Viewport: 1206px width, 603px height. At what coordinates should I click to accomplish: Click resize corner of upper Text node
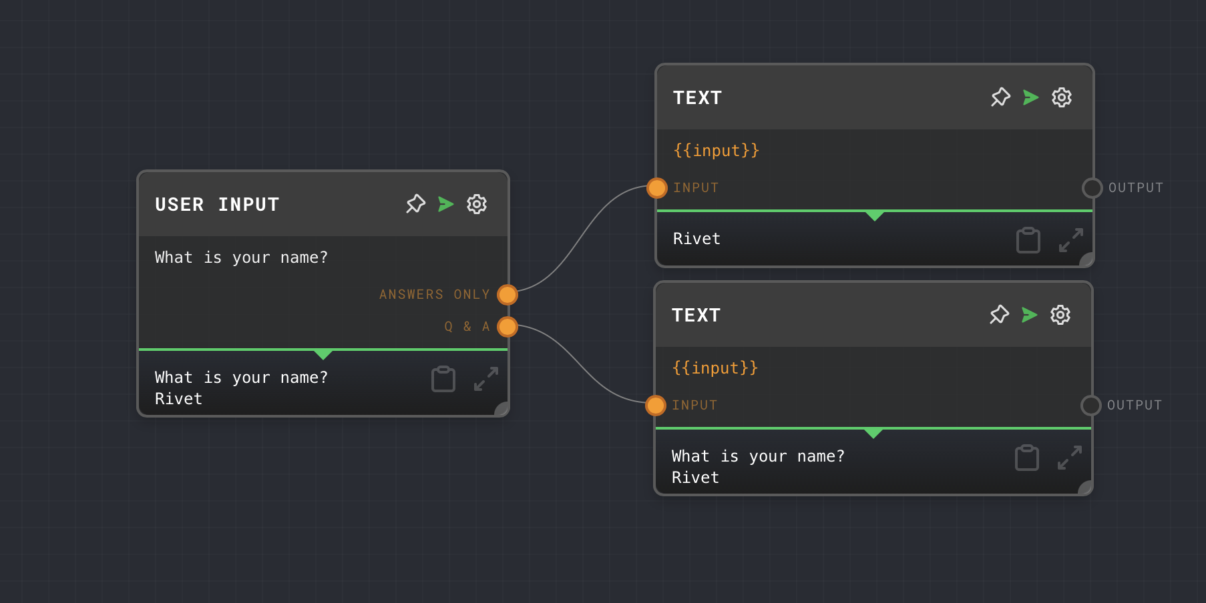coord(1087,260)
